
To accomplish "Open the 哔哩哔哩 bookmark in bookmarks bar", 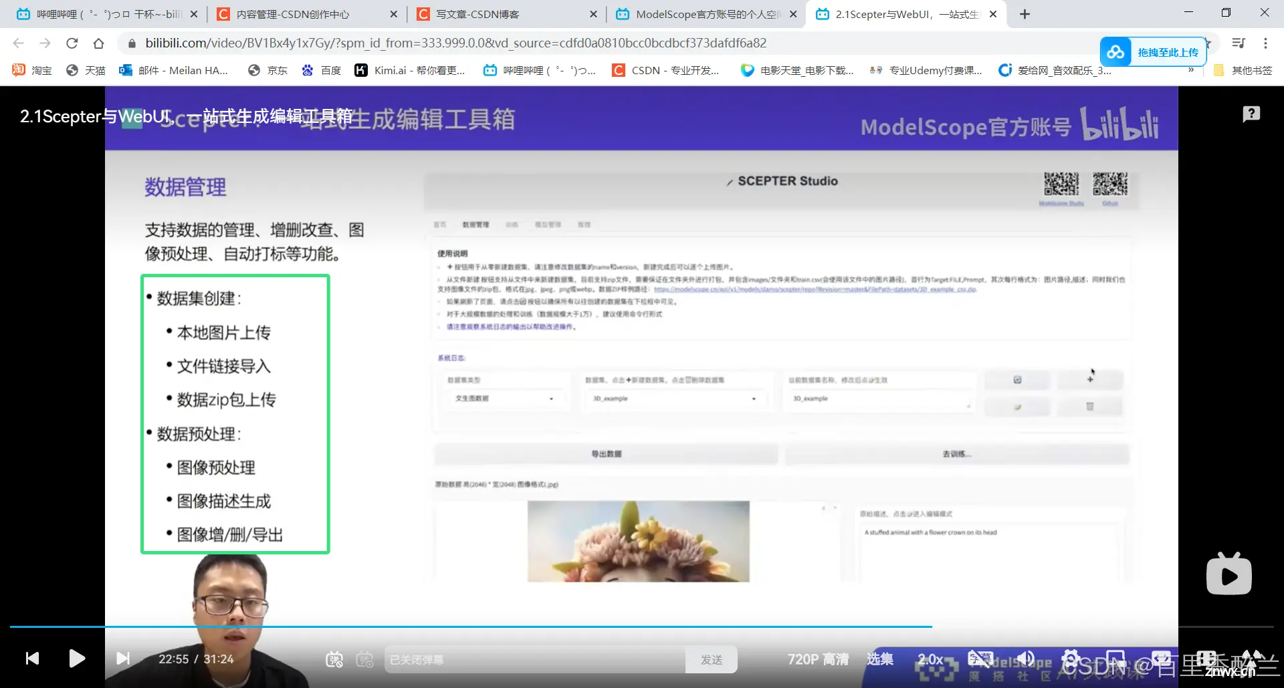I will click(539, 70).
